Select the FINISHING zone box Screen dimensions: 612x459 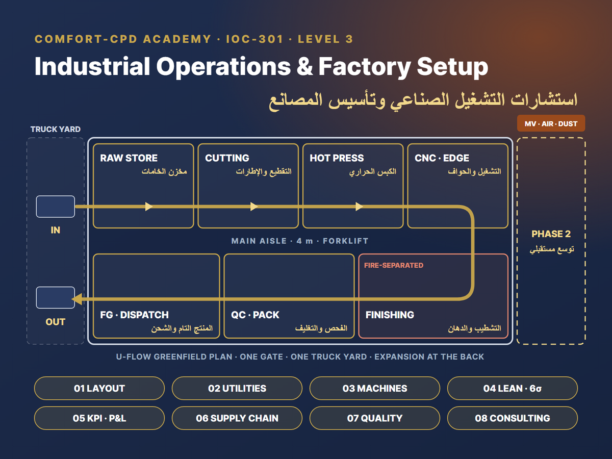[x=433, y=296]
